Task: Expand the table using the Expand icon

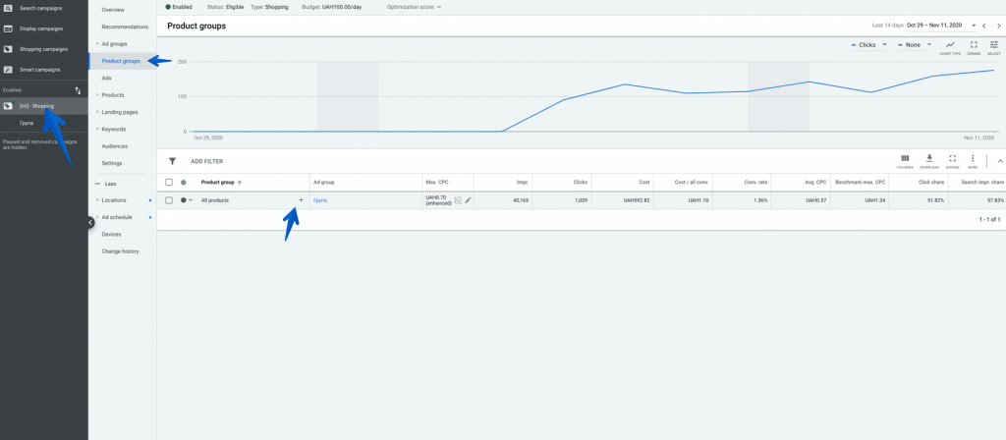Action: [x=951, y=159]
